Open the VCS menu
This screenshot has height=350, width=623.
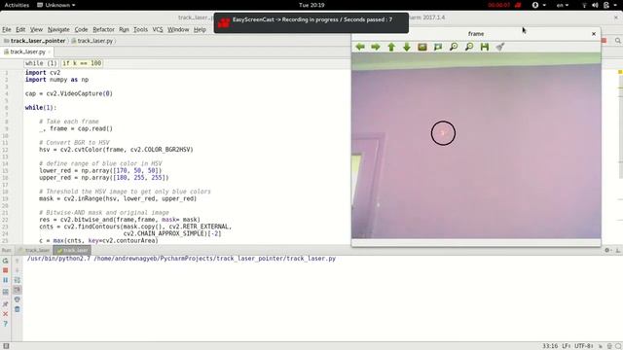pyautogui.click(x=158, y=30)
